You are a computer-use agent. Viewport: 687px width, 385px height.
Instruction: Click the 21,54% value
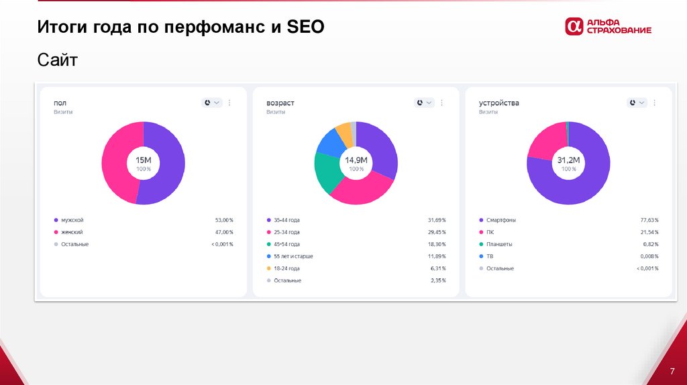pyautogui.click(x=649, y=232)
